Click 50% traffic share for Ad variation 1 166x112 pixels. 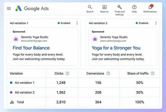tap(140, 83)
